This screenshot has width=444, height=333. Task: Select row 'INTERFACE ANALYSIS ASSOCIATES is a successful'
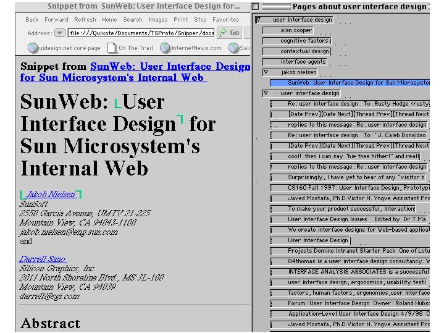point(350,272)
